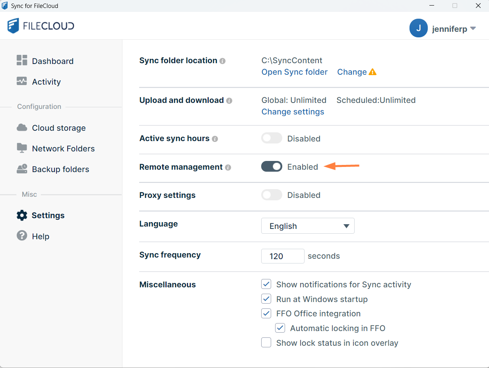
Task: Enable the Active sync hours toggle
Action: (272, 138)
